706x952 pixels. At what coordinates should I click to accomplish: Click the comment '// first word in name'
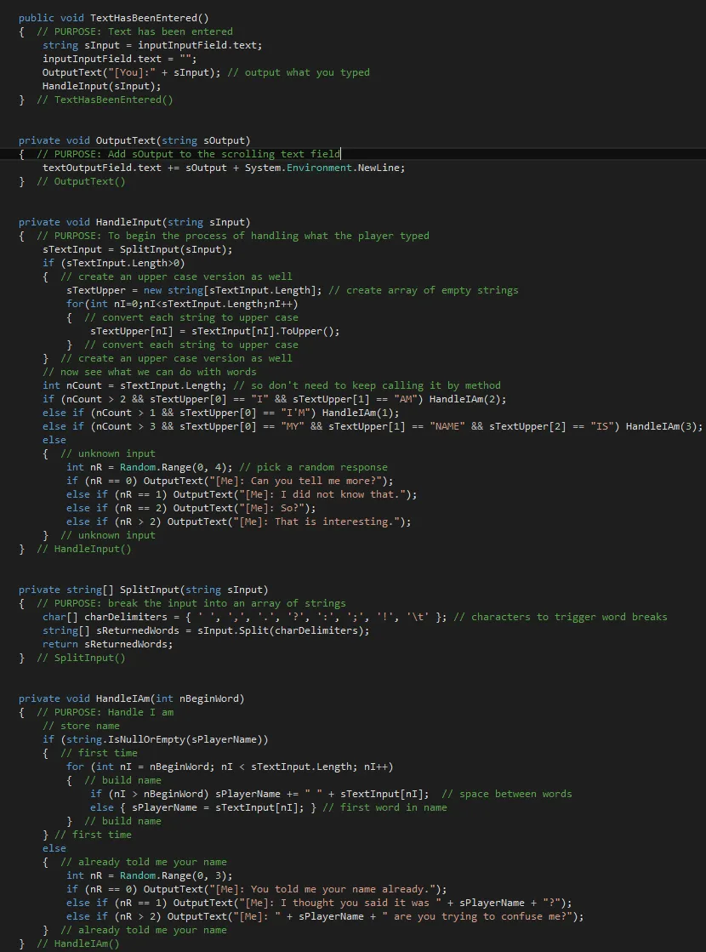coord(384,807)
